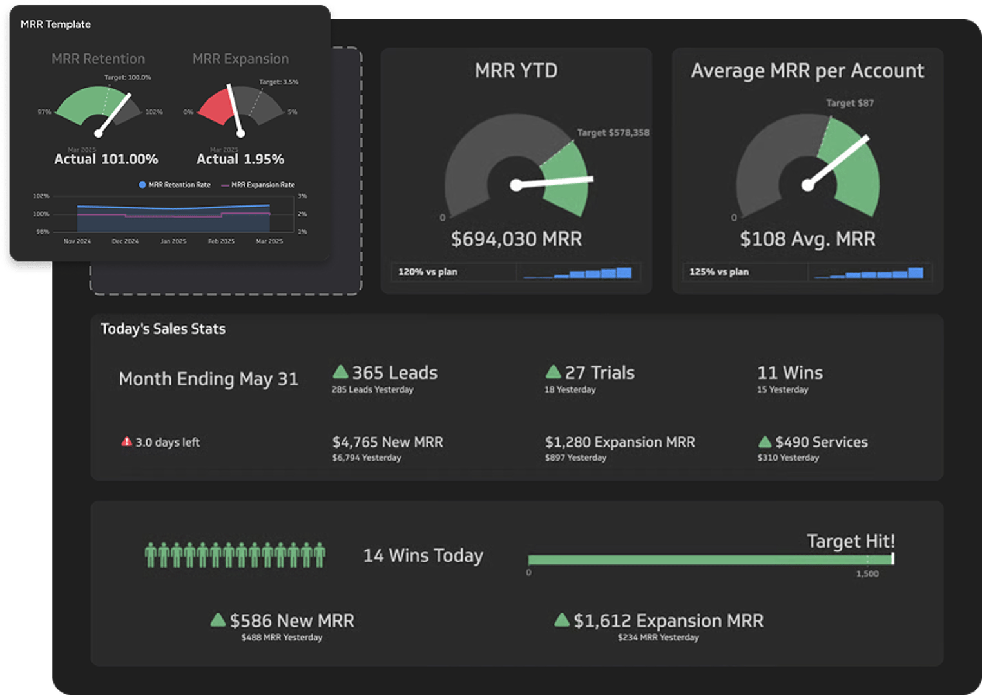Click the green arrow beside $586 New MRR
982x695 pixels.
click(x=218, y=620)
